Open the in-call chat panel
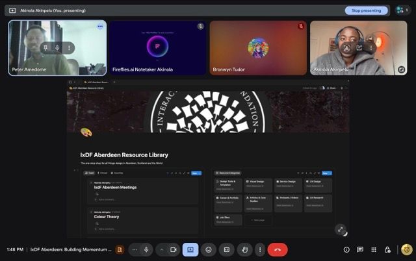 (360, 249)
